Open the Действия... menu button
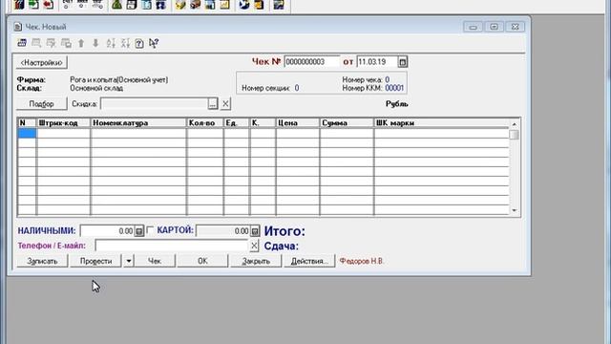 point(309,261)
